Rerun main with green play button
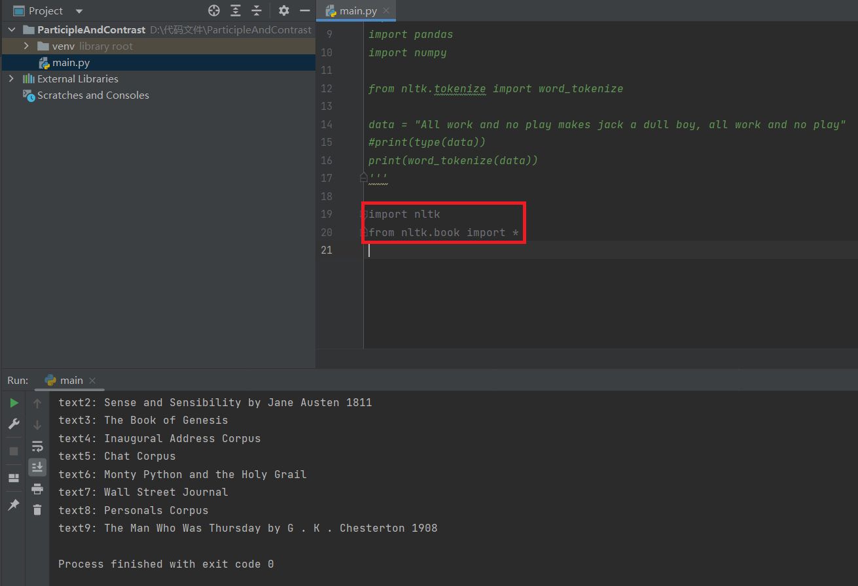Screen dimensions: 858x586 pos(14,403)
